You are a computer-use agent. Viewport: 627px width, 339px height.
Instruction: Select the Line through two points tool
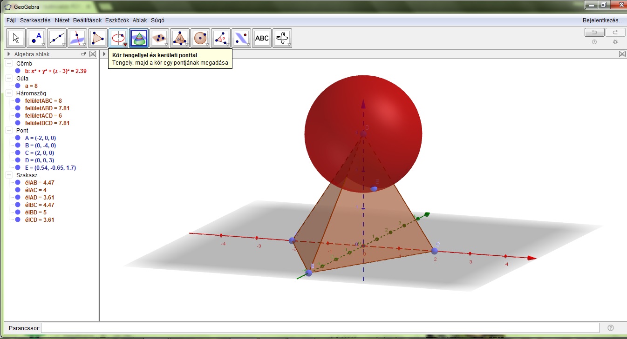pos(57,38)
